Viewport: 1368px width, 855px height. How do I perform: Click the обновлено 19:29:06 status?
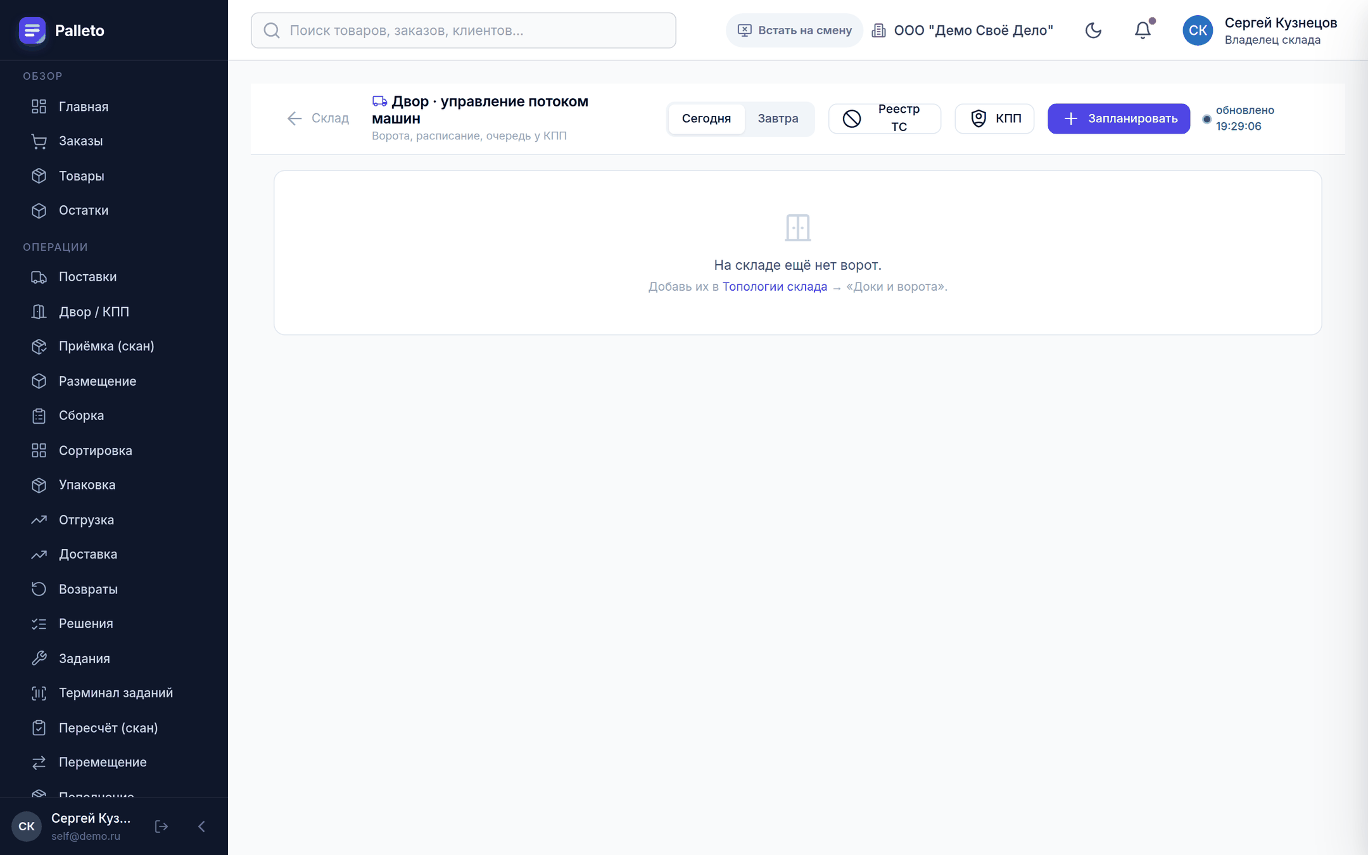1239,118
